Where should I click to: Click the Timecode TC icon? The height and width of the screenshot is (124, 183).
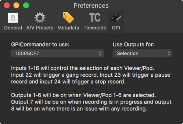click(95, 18)
